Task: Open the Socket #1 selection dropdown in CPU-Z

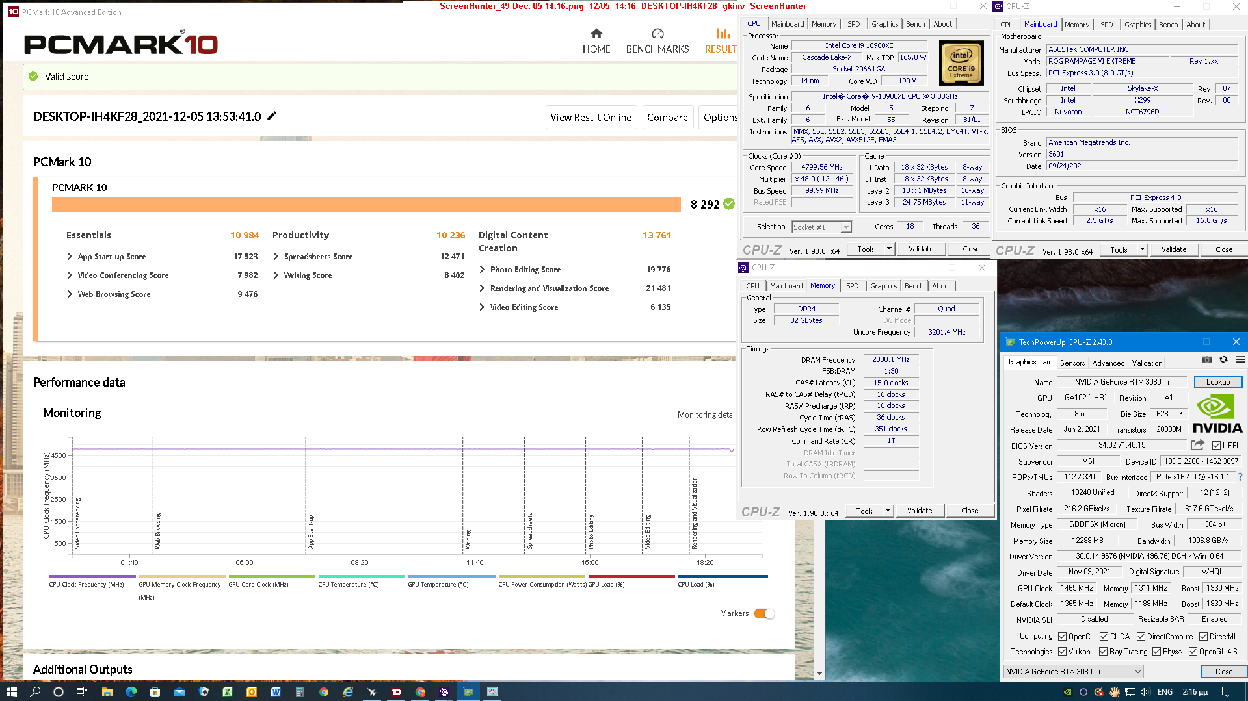Action: click(x=822, y=227)
